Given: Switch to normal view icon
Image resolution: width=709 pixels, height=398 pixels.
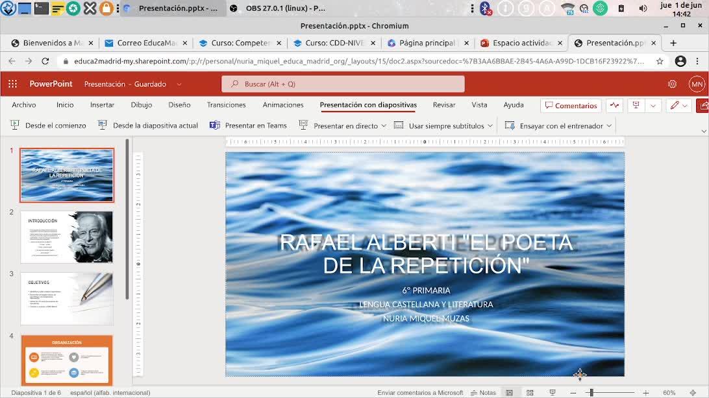Looking at the screenshot, I should point(509,393).
